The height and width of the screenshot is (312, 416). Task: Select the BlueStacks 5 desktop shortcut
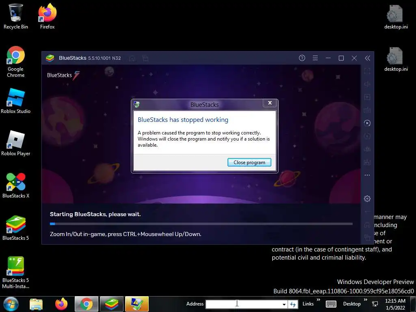(16, 227)
